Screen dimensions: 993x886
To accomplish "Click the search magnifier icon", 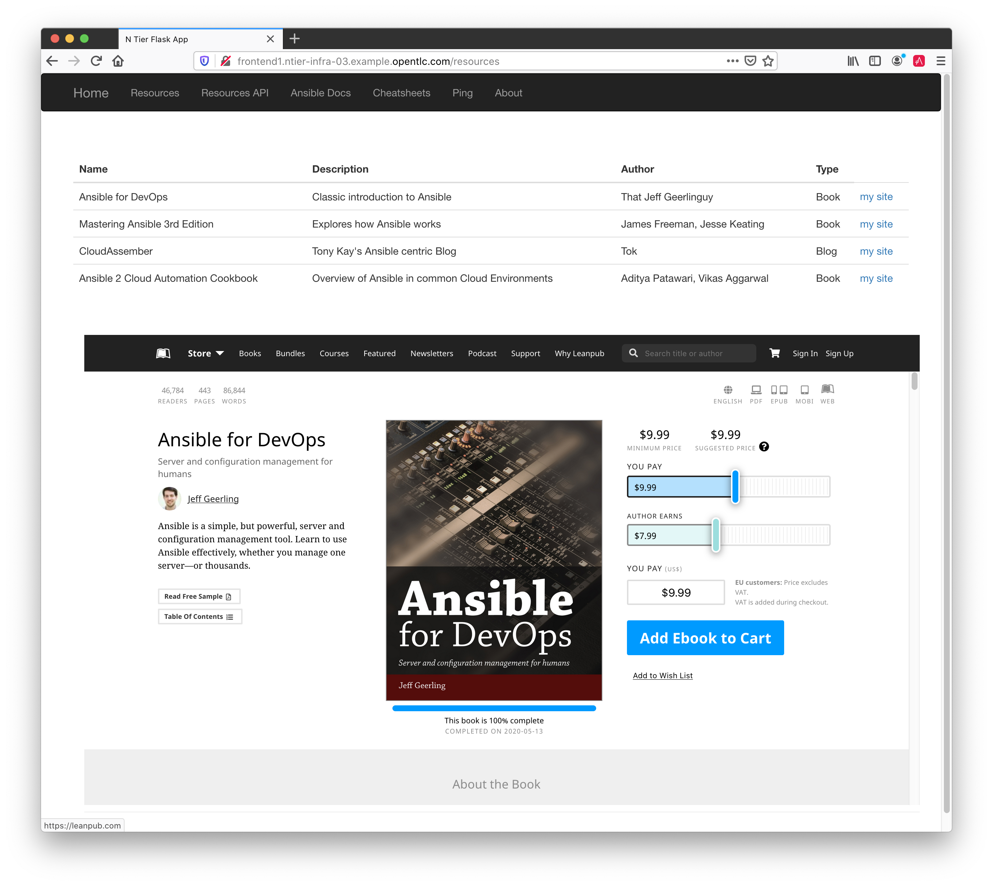I will pyautogui.click(x=633, y=353).
